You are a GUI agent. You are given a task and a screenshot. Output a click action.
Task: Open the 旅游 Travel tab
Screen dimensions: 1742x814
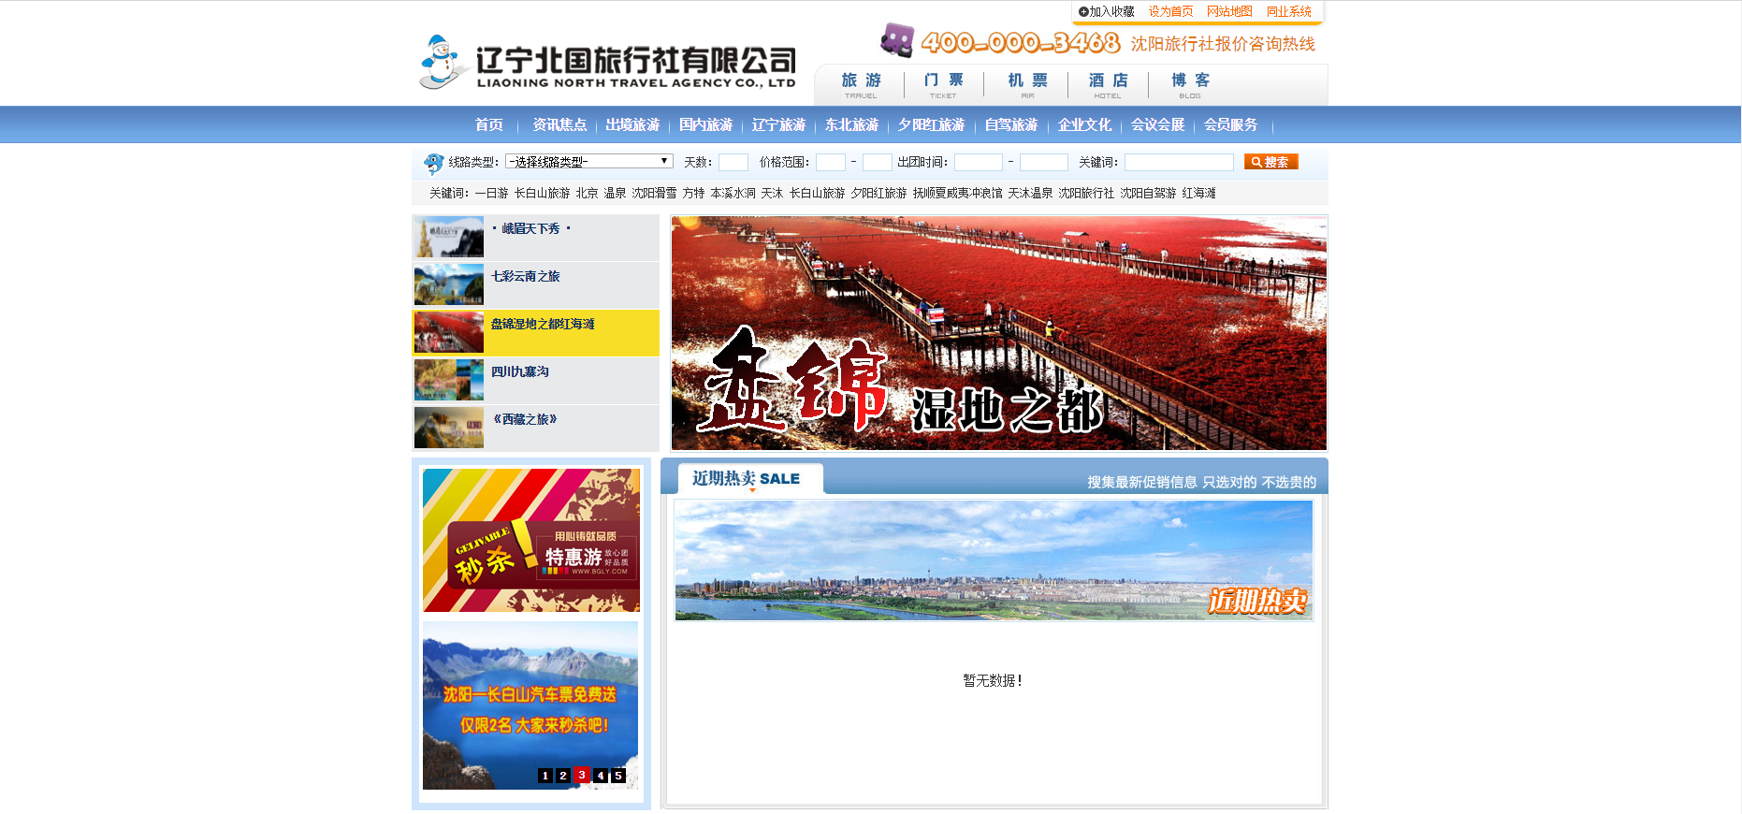tap(861, 84)
